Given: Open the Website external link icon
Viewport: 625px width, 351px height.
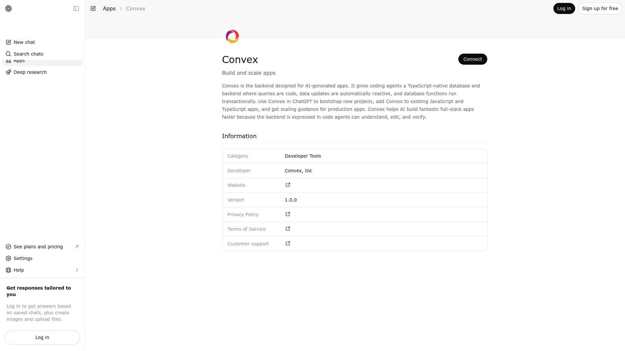Looking at the screenshot, I should pyautogui.click(x=288, y=185).
